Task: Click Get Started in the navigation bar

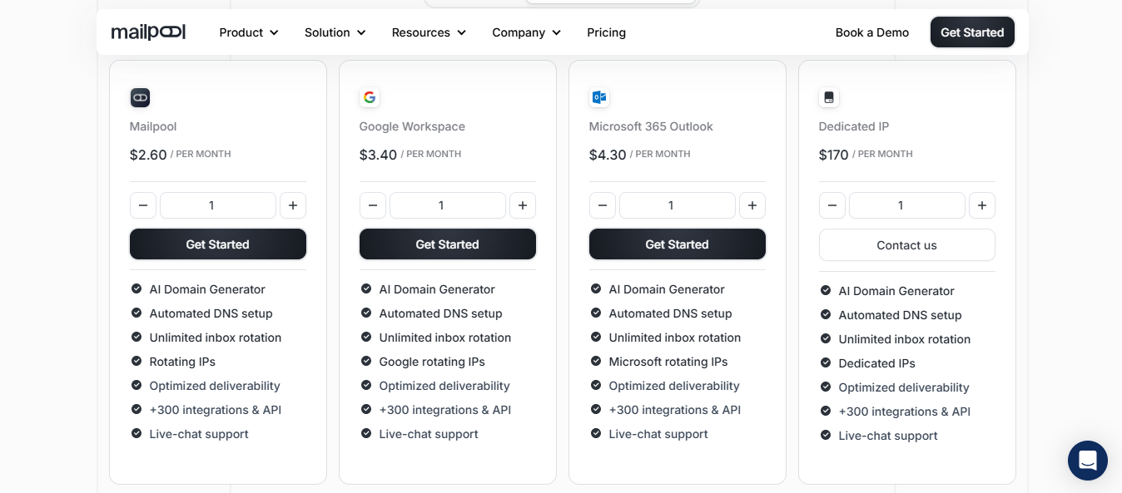Action: (972, 32)
